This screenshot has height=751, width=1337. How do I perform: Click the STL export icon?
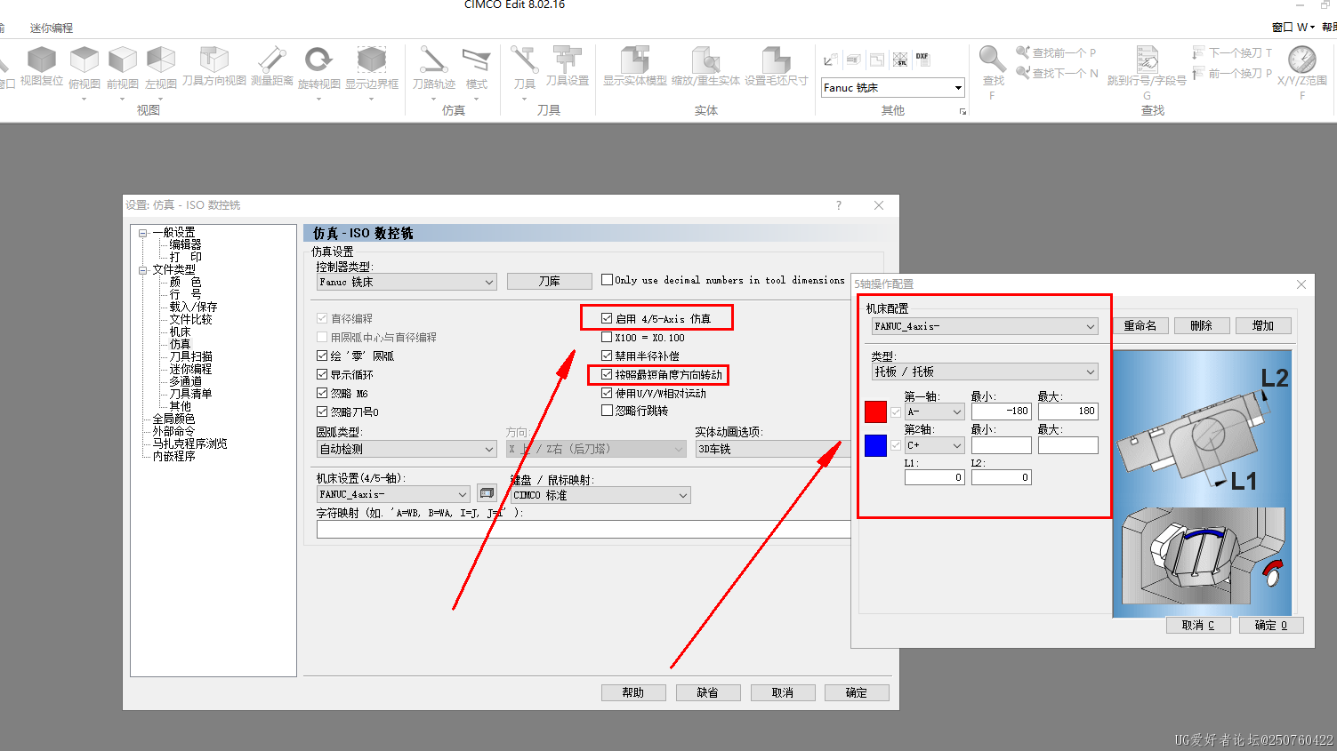pos(900,60)
